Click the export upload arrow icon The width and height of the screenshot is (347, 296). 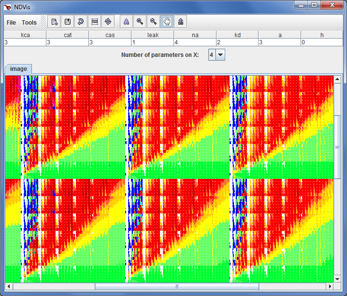[181, 22]
